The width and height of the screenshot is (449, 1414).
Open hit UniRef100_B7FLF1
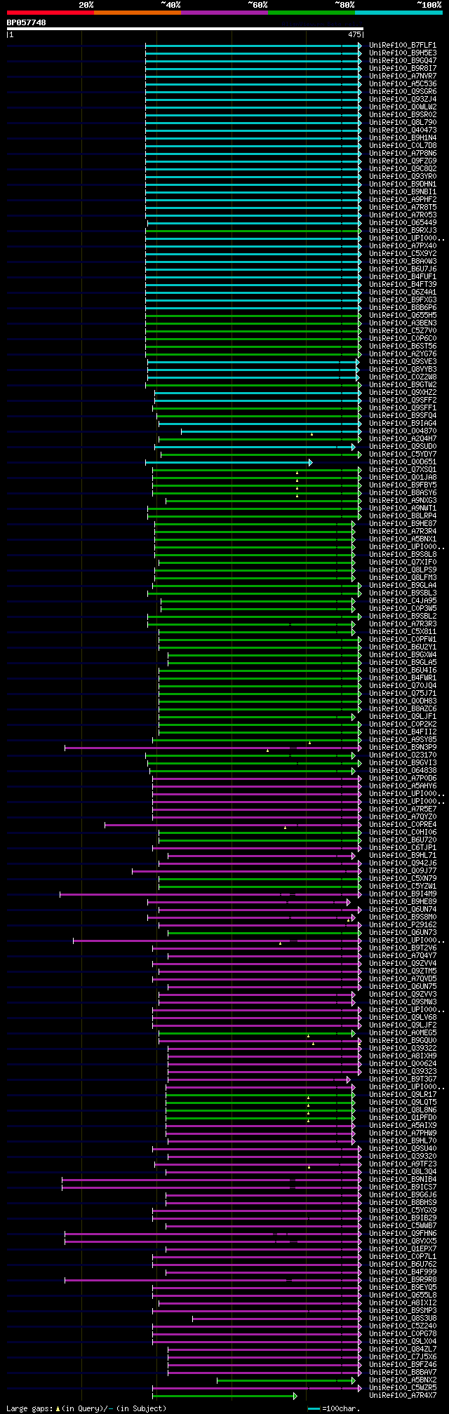click(x=403, y=45)
